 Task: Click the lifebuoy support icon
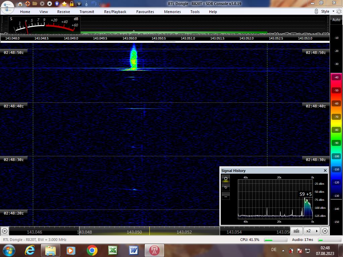pos(27,3)
